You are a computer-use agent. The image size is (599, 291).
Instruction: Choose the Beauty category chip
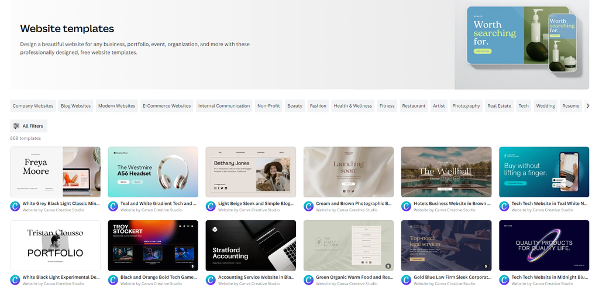pos(295,106)
